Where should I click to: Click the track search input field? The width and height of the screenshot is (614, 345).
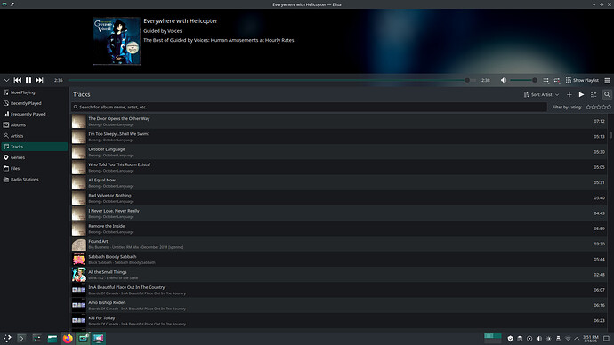(309, 107)
